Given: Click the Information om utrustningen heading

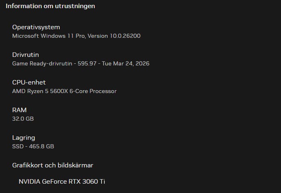Looking at the screenshot, I should (50, 6).
